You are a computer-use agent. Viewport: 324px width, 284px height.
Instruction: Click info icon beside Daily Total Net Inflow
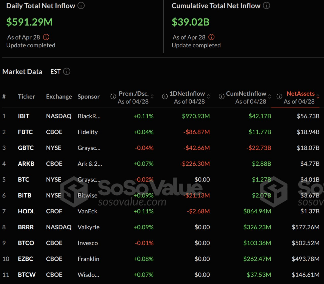point(81,6)
